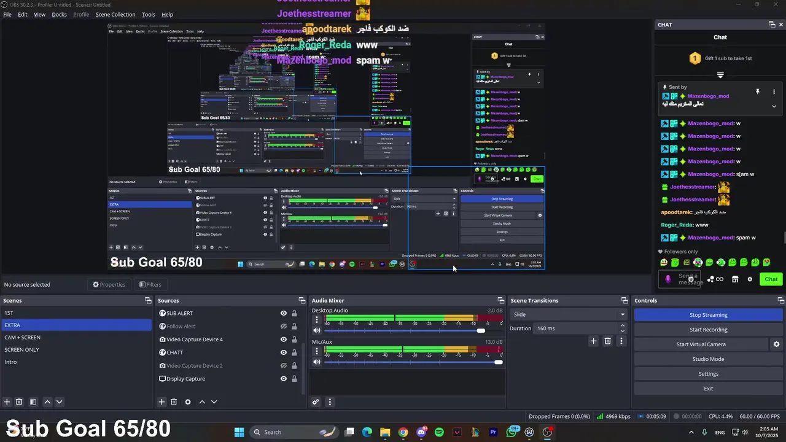Screen dimensions: 786x442
Task: Open advanced audio properties gears icon
Action: click(x=316, y=402)
